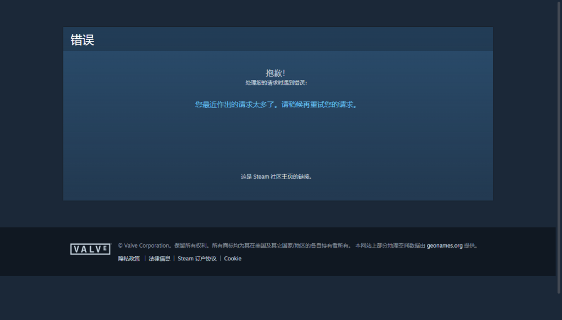The height and width of the screenshot is (320, 562).
Task: Visit the geonames.org link
Action: tap(445, 246)
